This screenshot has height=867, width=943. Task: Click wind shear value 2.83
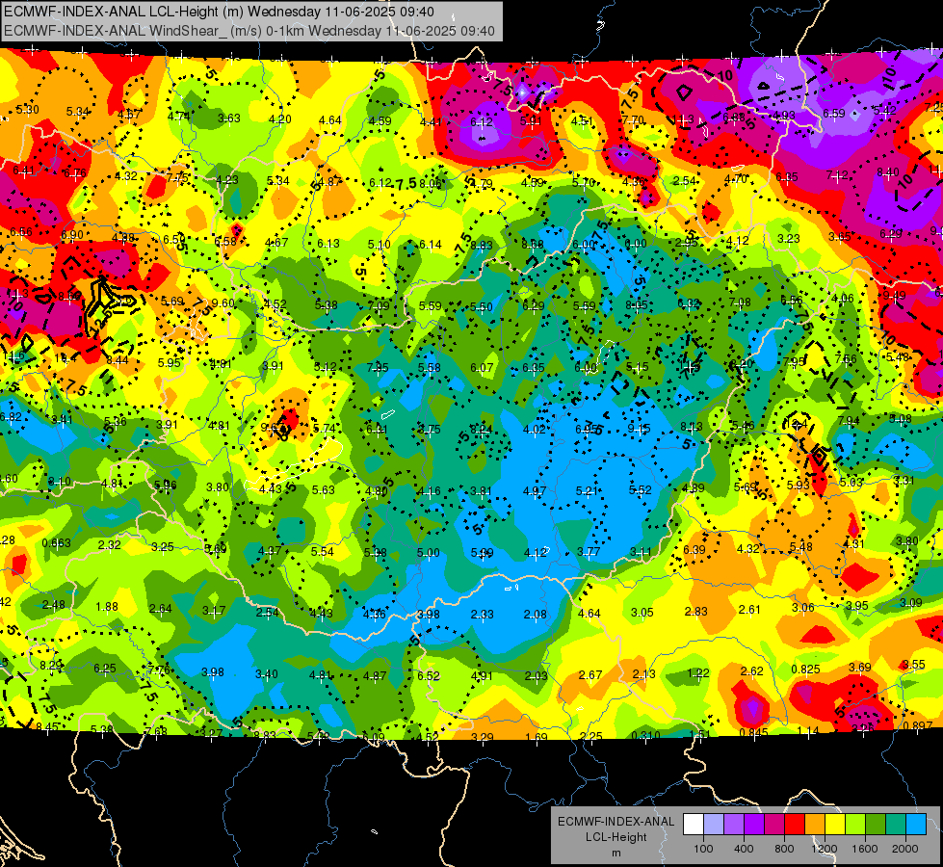coord(695,611)
